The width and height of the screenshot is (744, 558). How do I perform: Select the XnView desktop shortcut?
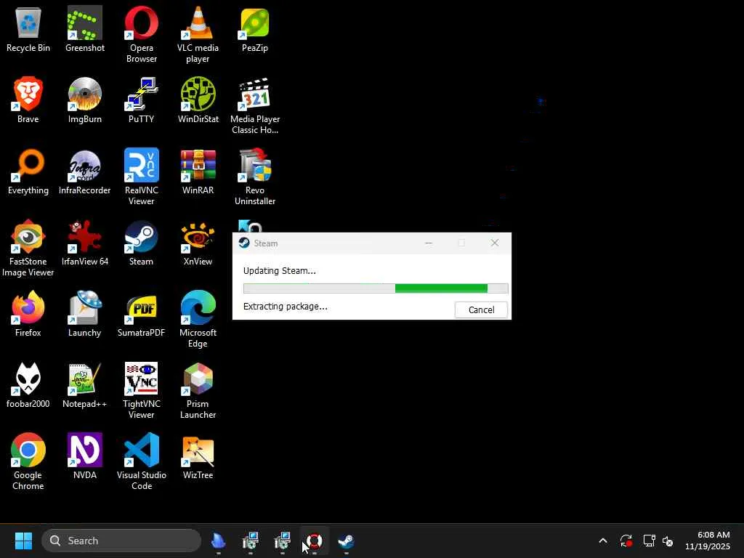(198, 243)
